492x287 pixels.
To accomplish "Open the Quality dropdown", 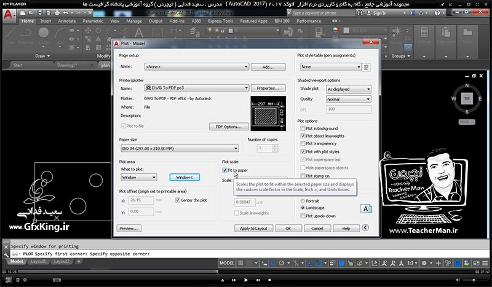I will (x=349, y=99).
